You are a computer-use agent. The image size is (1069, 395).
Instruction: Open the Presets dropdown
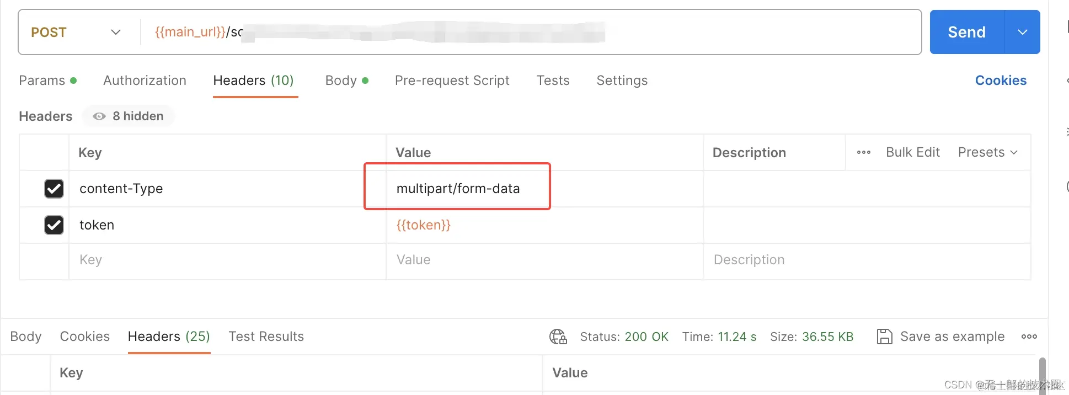coord(987,152)
